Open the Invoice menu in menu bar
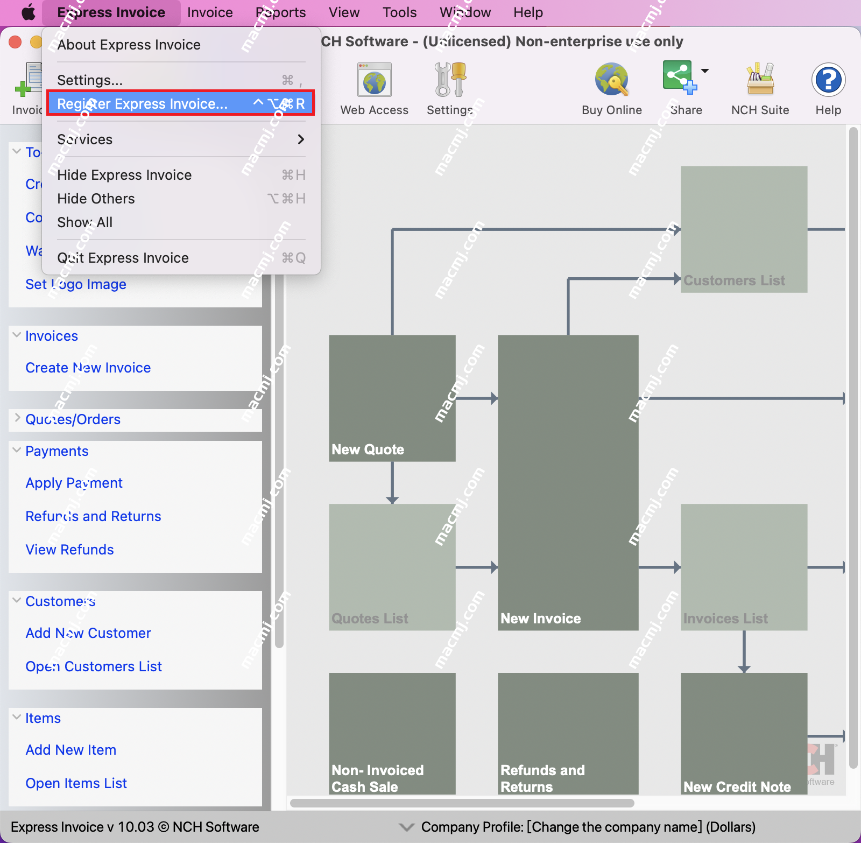861x843 pixels. click(x=210, y=12)
